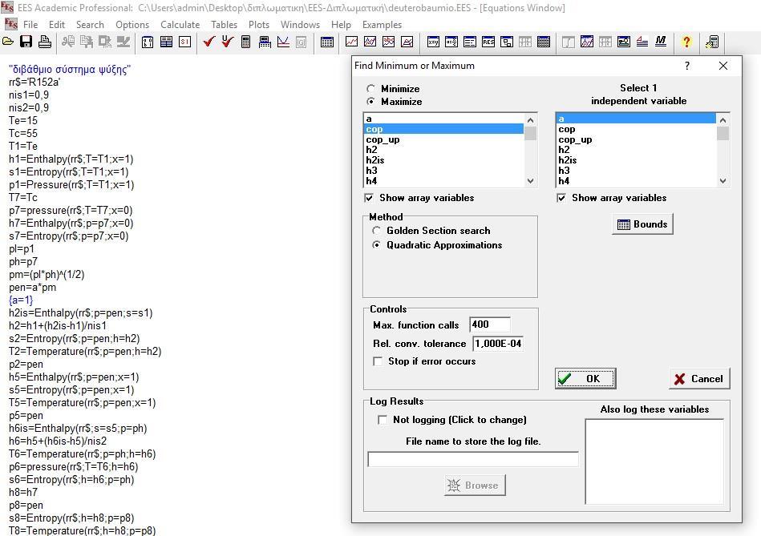The image size is (761, 536).
Task: Click Rel. conv. tolerance input field
Action: (498, 344)
